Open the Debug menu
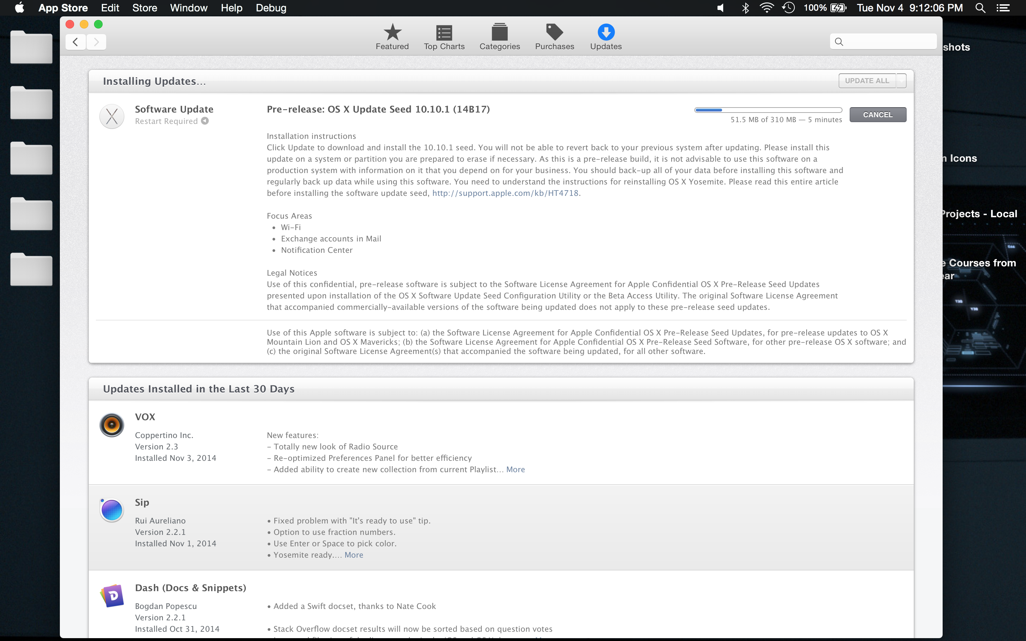The image size is (1026, 641). coord(271,7)
